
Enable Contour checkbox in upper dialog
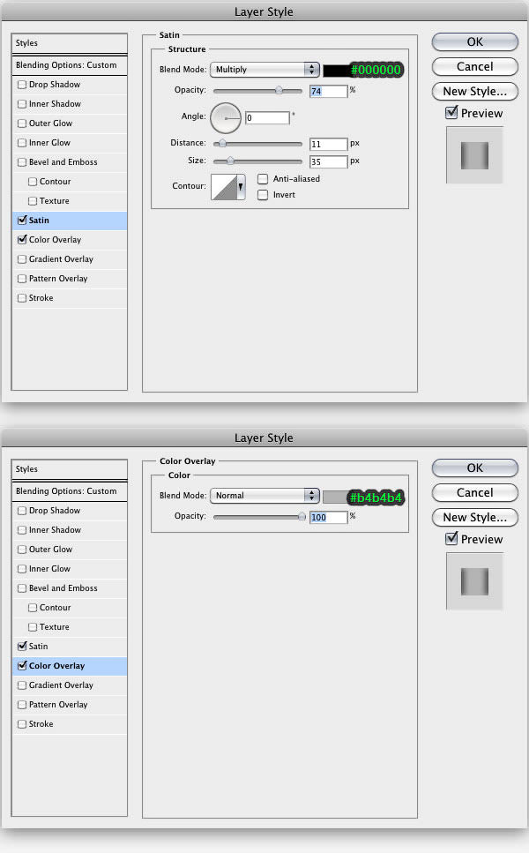pos(33,182)
